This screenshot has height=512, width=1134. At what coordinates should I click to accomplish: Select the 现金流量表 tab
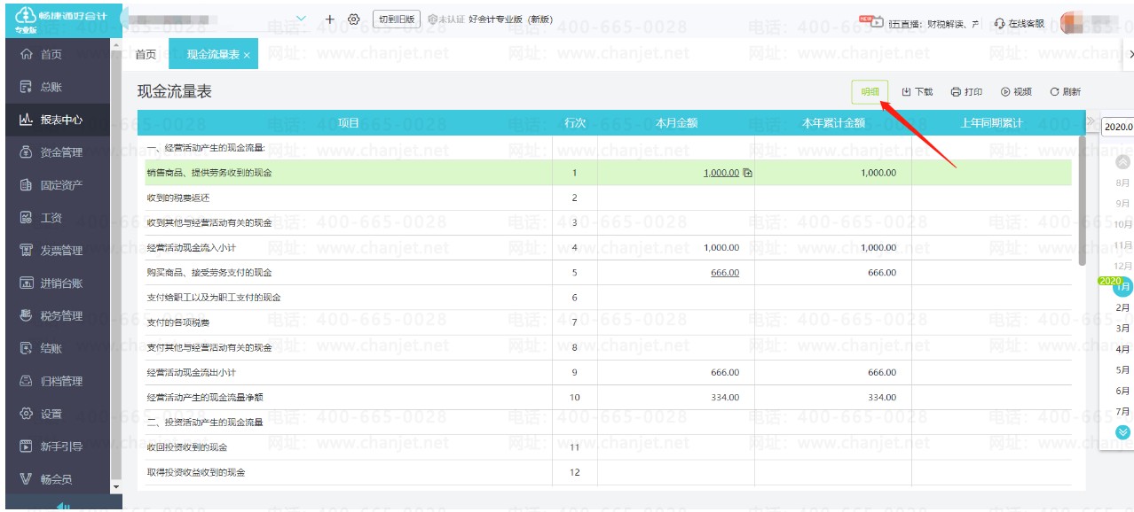click(x=213, y=55)
